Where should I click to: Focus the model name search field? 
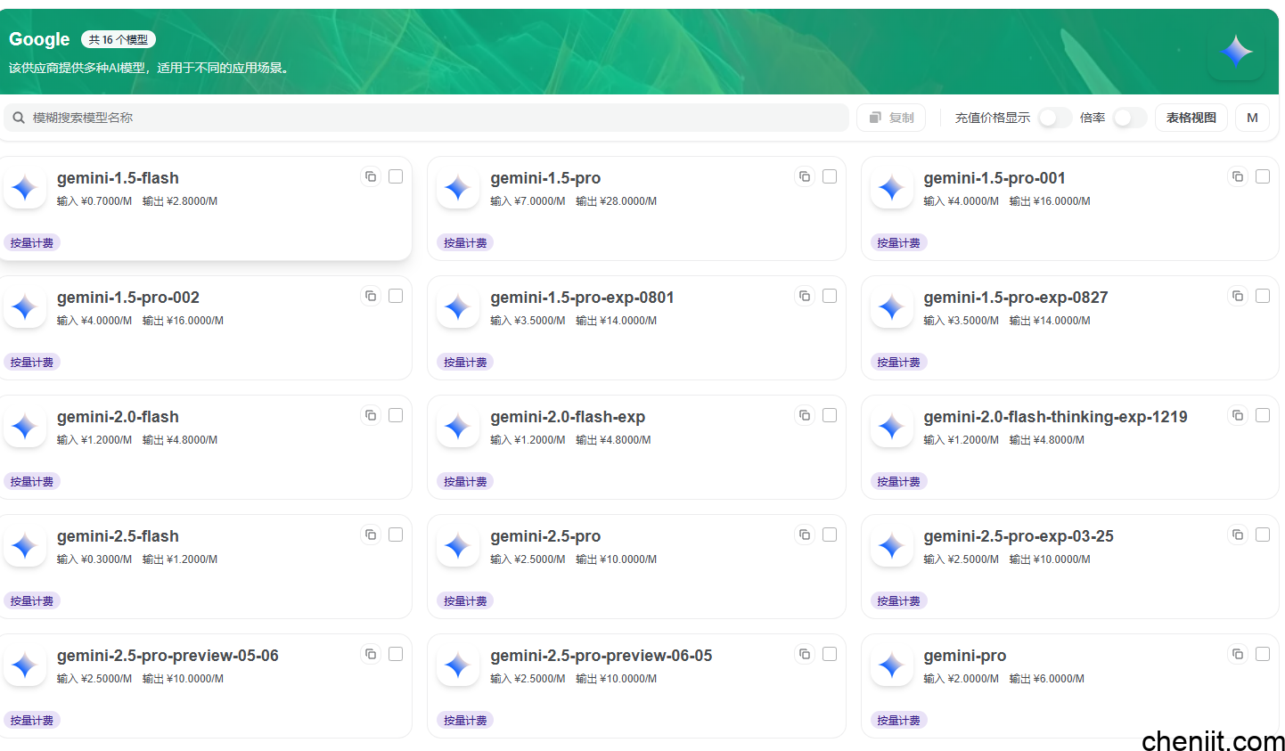click(x=428, y=118)
